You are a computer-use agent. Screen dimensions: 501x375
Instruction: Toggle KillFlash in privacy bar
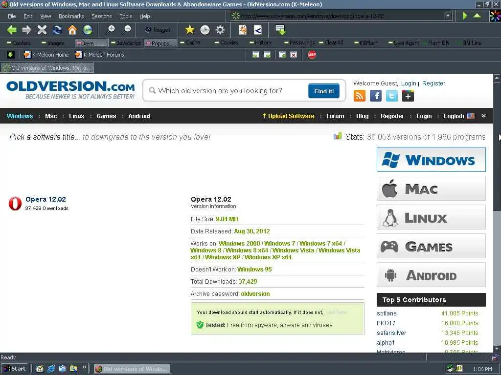click(366, 43)
